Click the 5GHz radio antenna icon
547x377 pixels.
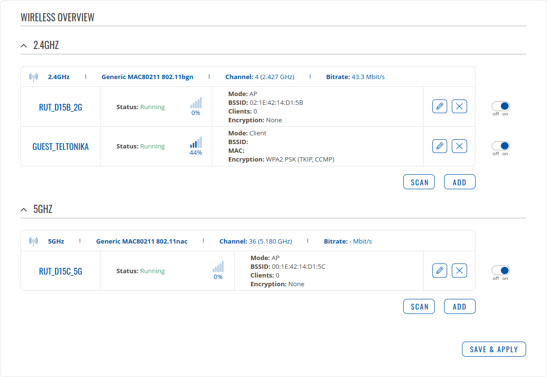coord(34,241)
